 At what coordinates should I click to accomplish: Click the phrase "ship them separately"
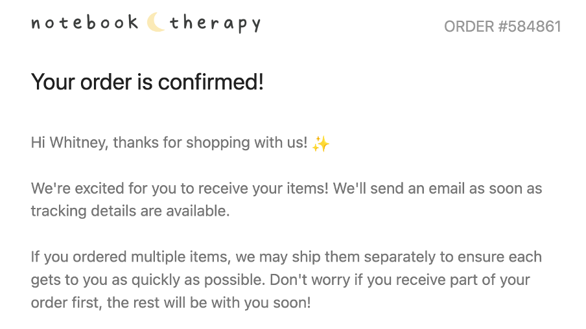click(x=364, y=256)
